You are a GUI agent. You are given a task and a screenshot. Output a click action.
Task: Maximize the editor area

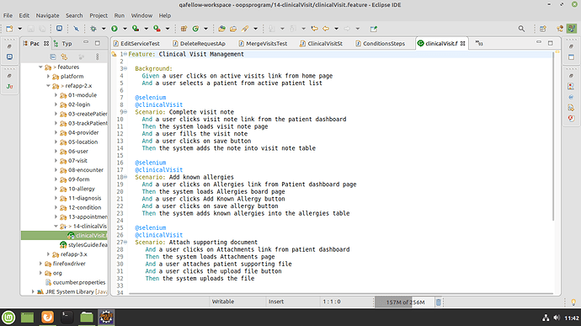click(551, 43)
